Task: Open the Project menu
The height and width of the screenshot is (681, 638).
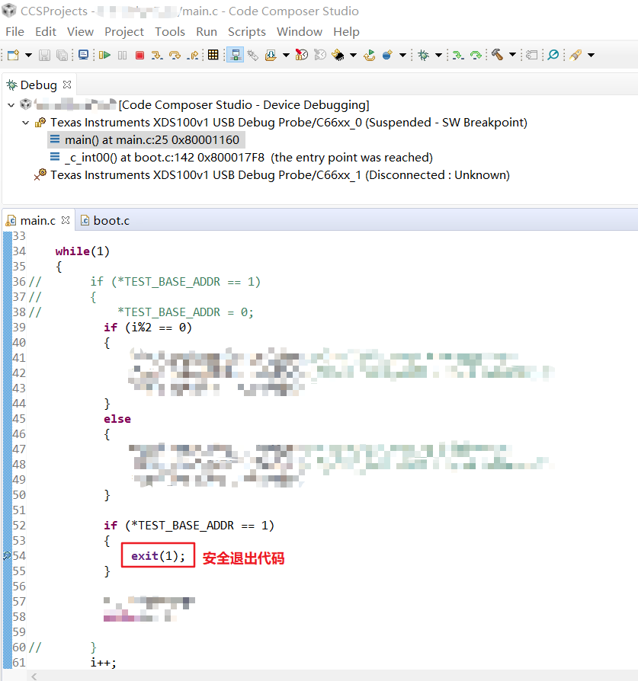Action: click(123, 32)
